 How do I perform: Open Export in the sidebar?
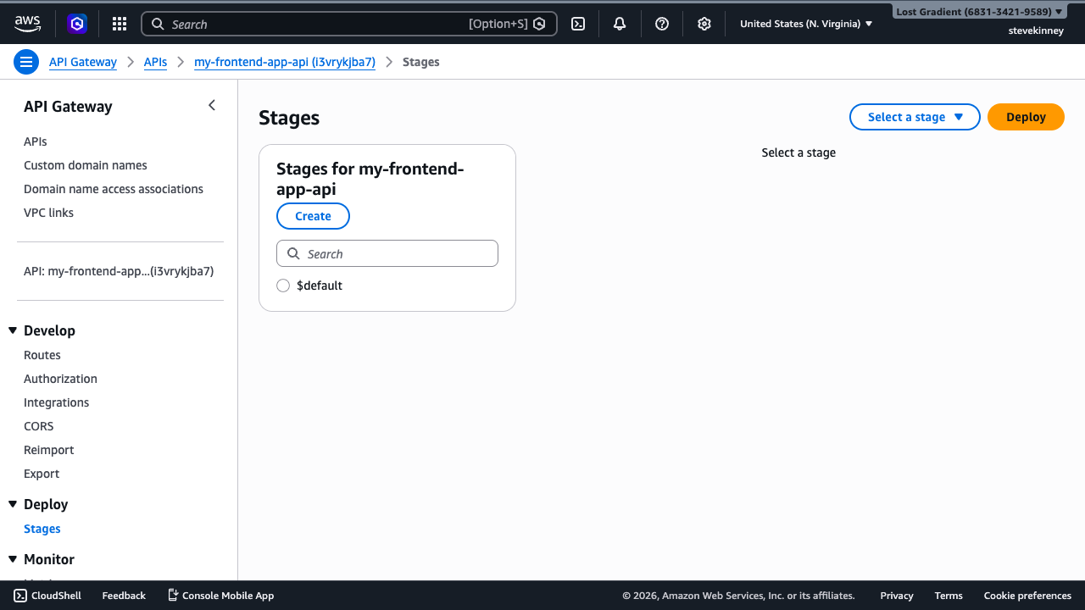coord(42,474)
